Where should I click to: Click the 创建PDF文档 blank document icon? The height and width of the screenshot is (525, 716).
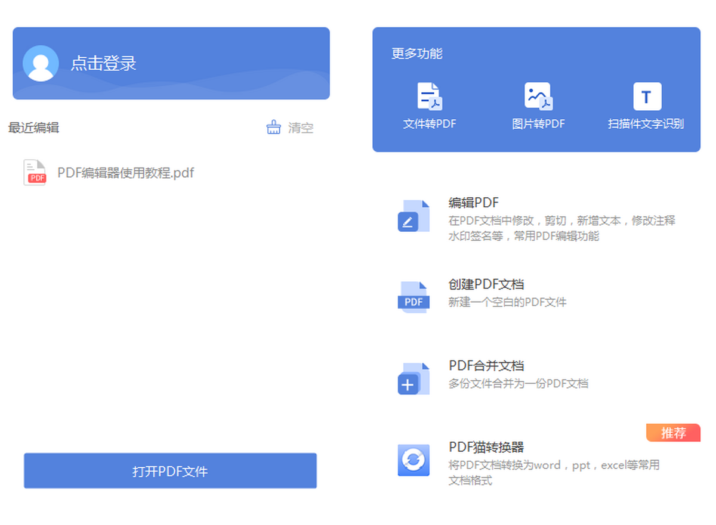tap(413, 294)
